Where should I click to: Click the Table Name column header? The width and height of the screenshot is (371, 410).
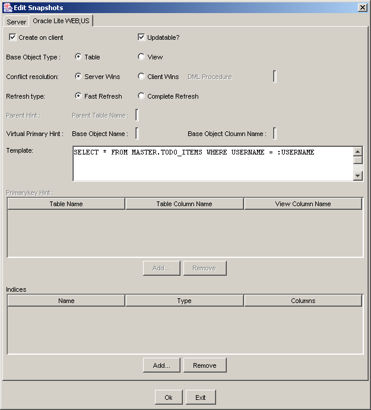(x=66, y=204)
